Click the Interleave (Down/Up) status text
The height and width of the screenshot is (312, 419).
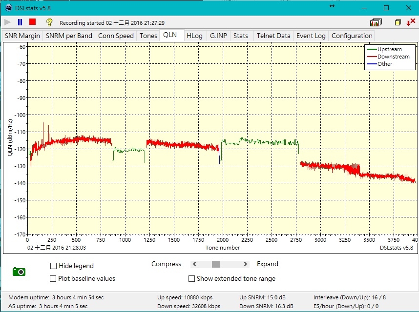[350, 297]
